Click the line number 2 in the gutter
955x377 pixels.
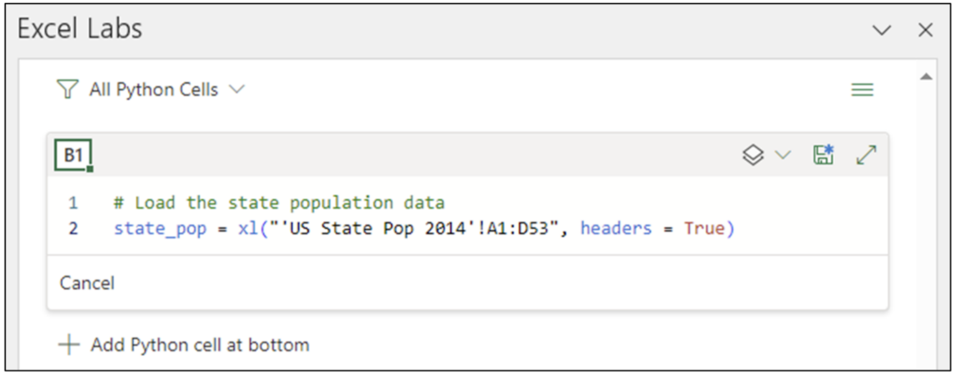coord(73,228)
